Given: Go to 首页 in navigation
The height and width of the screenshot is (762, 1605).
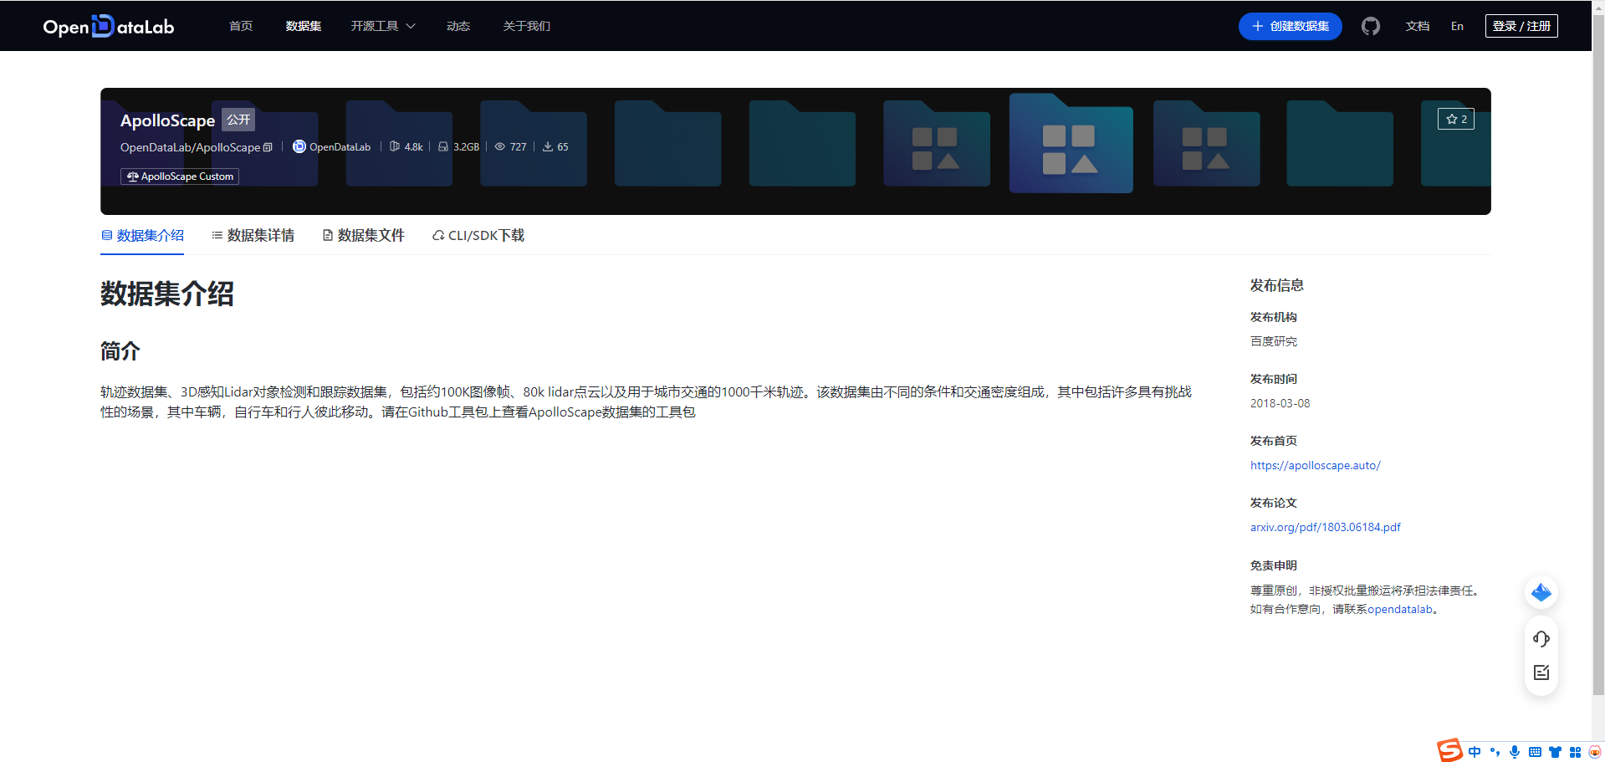Looking at the screenshot, I should point(241,26).
